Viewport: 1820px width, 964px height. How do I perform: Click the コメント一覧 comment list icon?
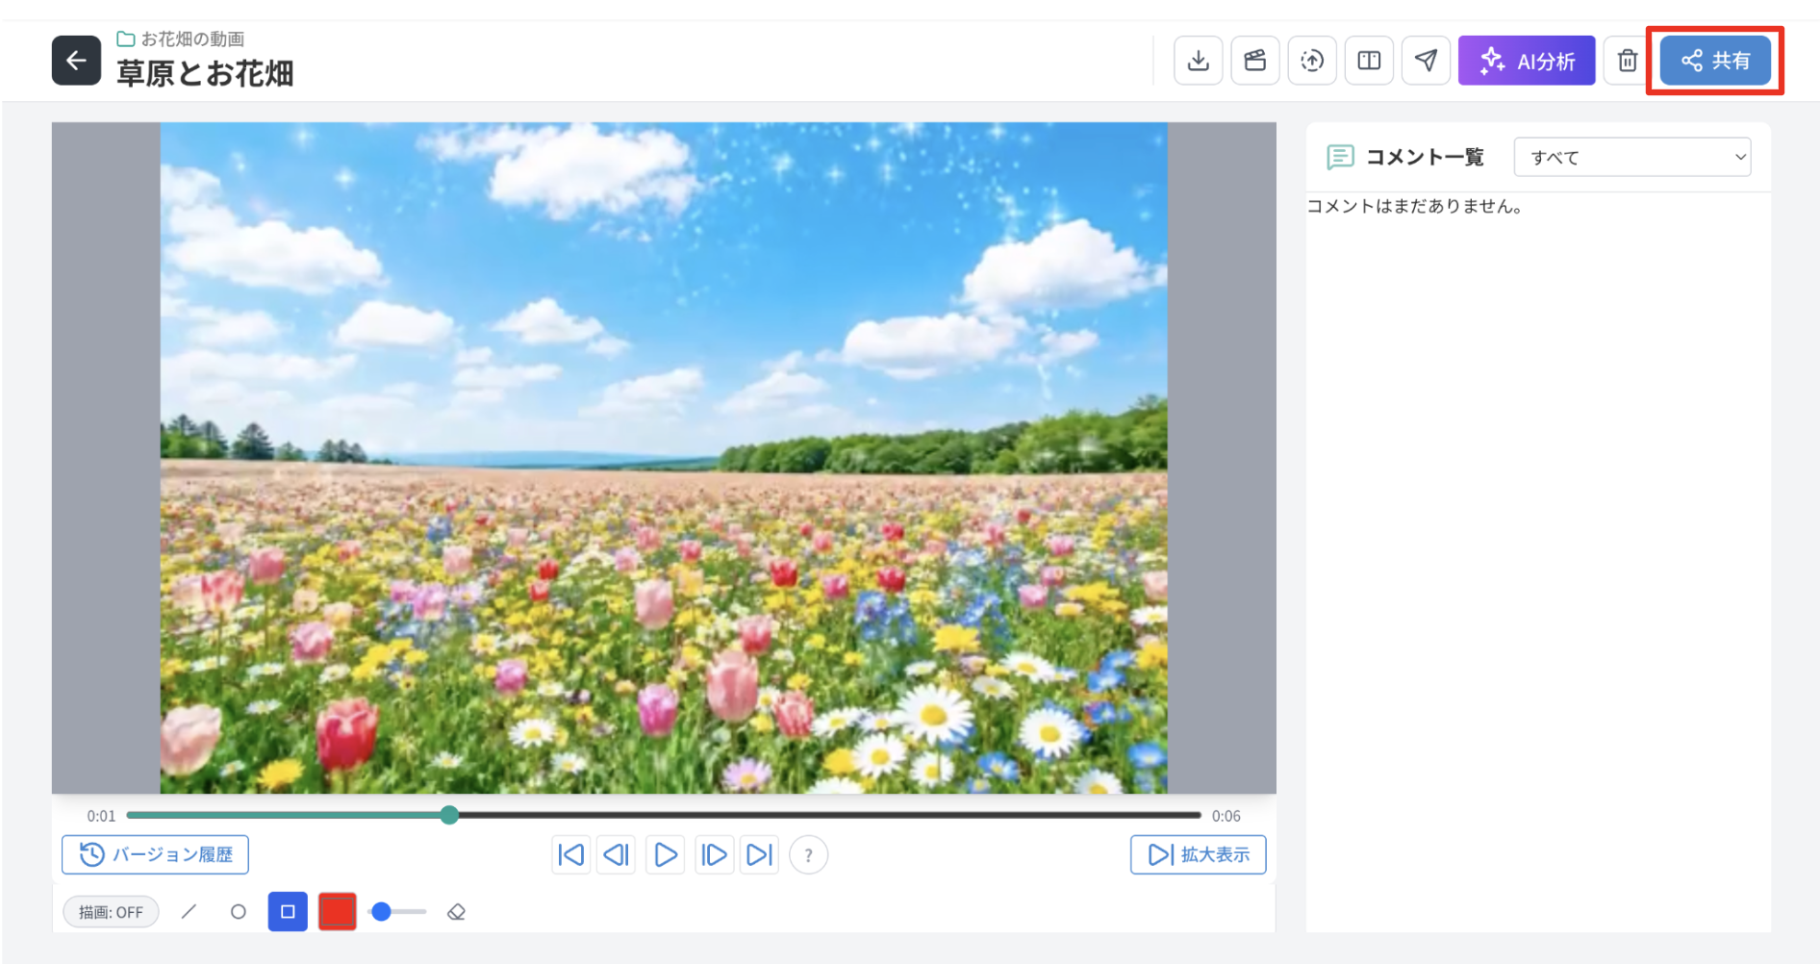click(1340, 157)
